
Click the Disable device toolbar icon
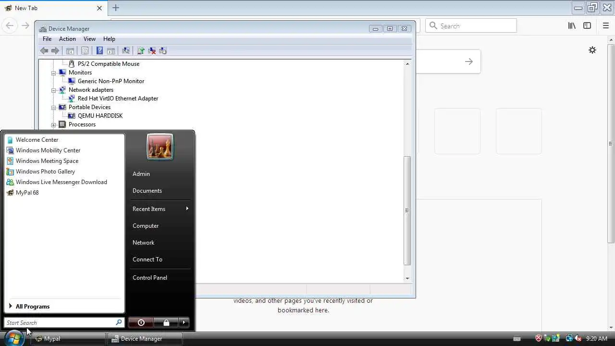click(163, 50)
